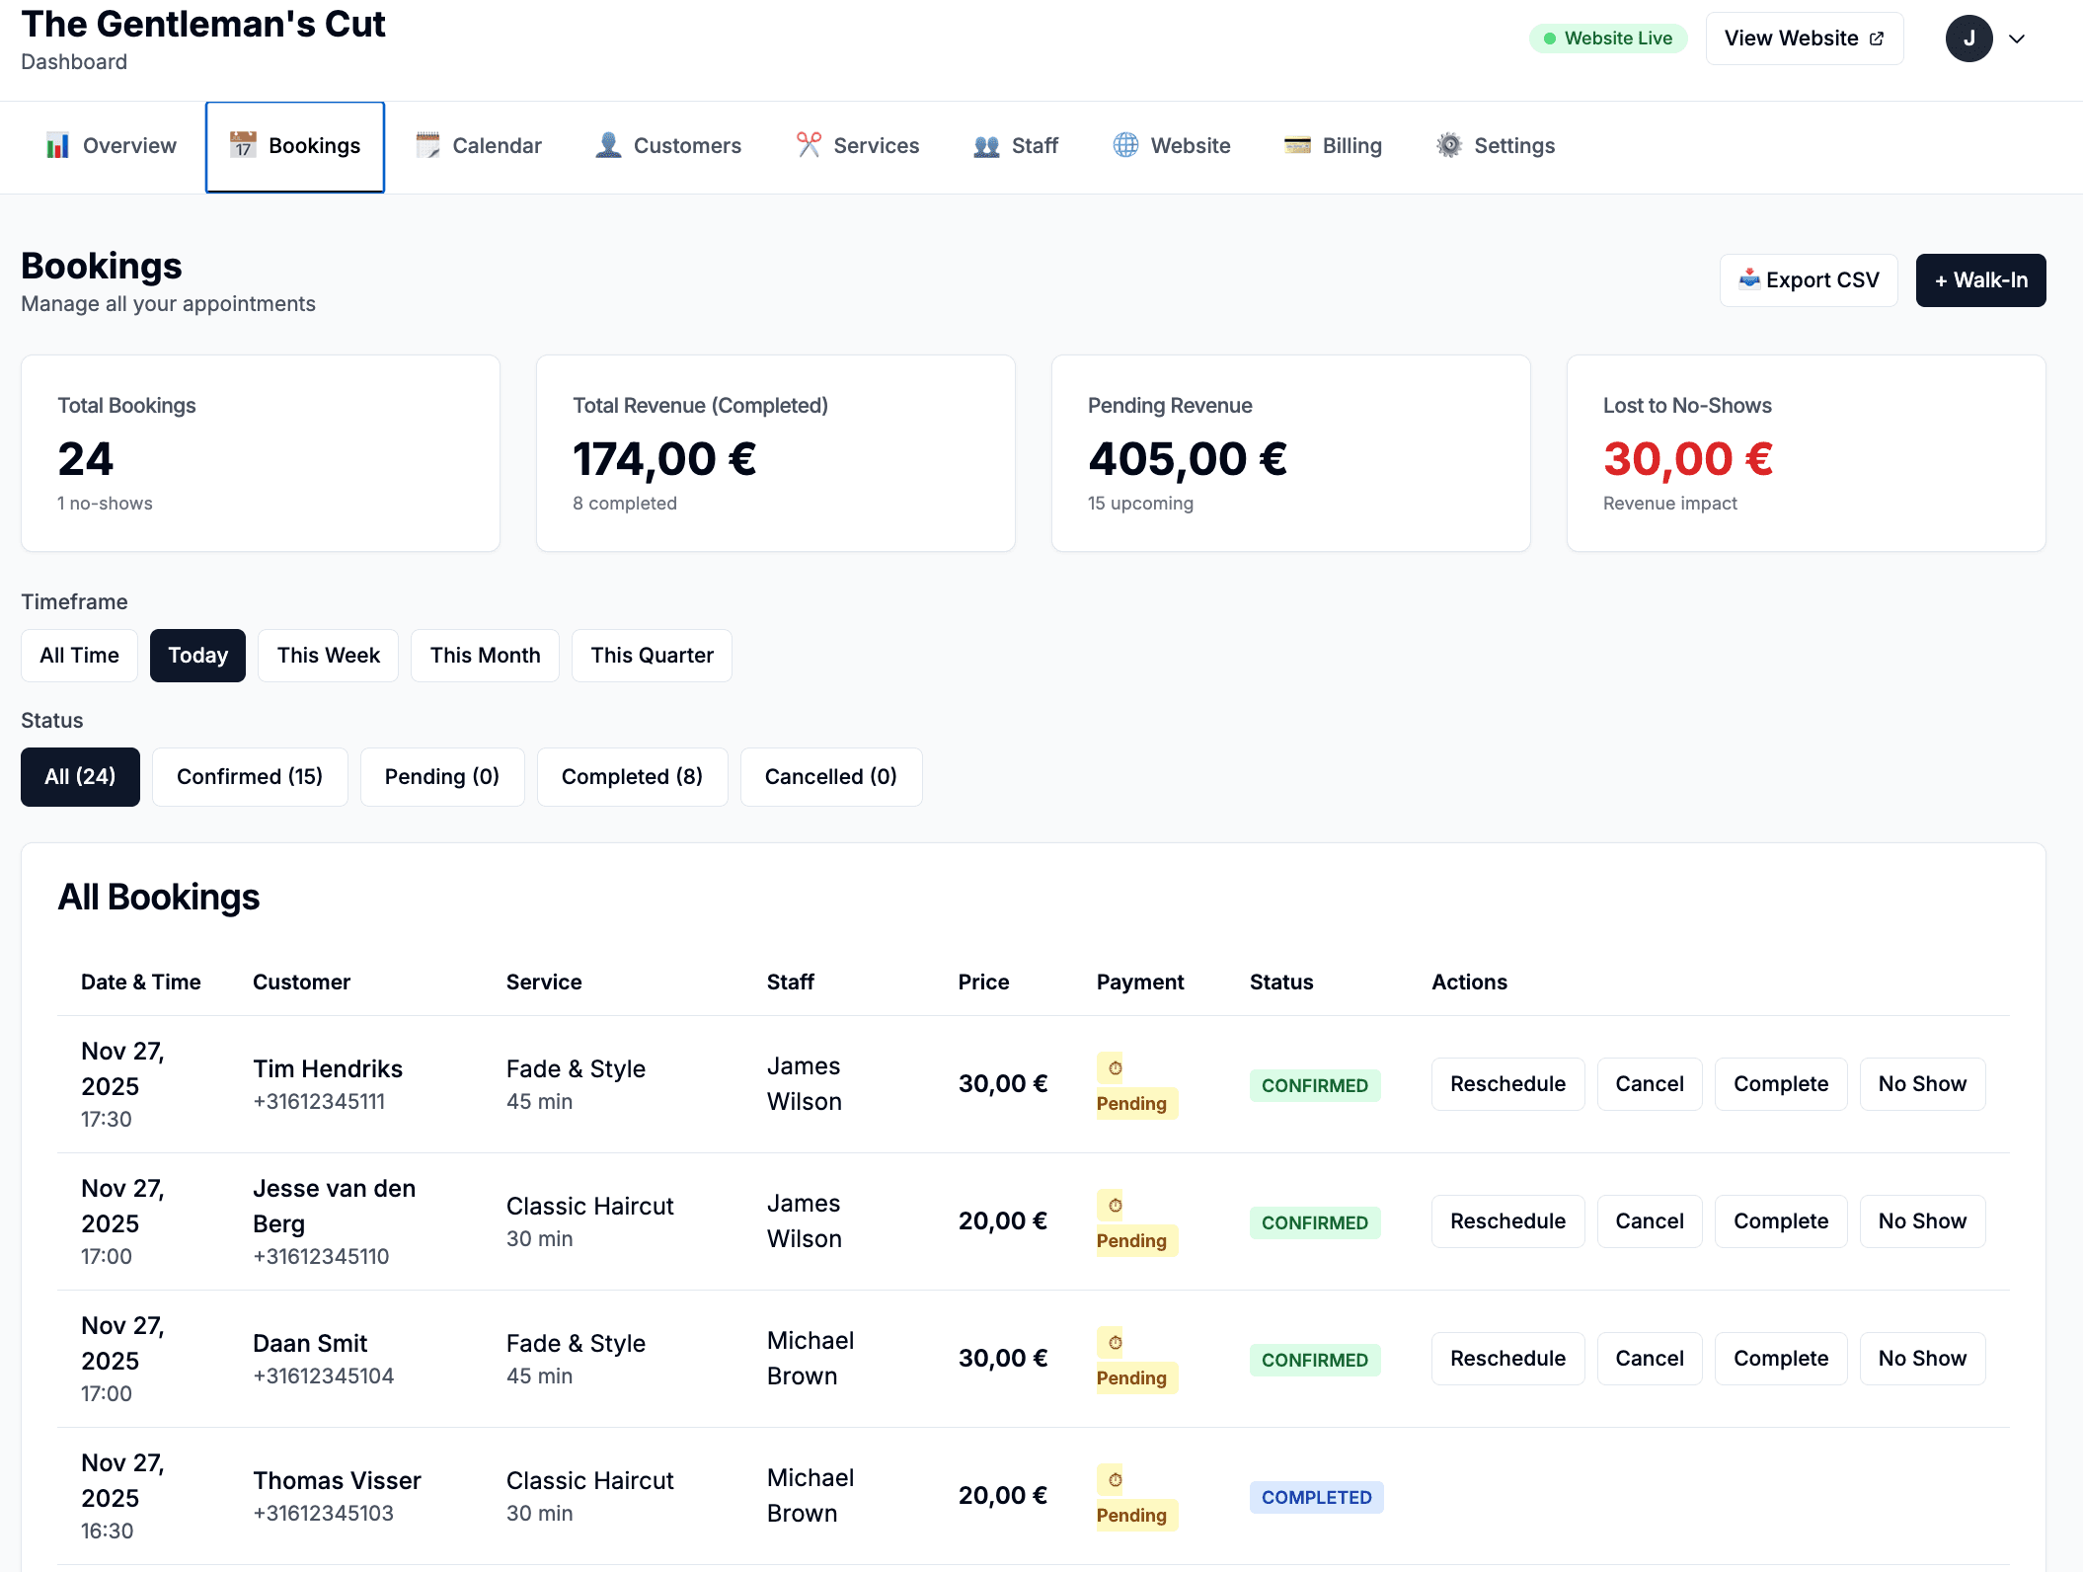The height and width of the screenshot is (1572, 2083).
Task: Click the clock icon on Tim Hendriks' Pending badge
Action: (1114, 1066)
